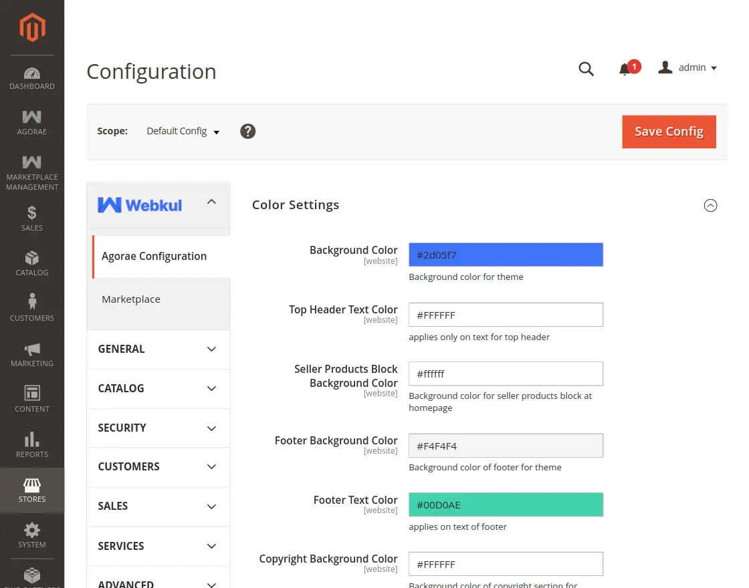Open the Agorae sidebar menu
749x588 pixels.
click(32, 123)
